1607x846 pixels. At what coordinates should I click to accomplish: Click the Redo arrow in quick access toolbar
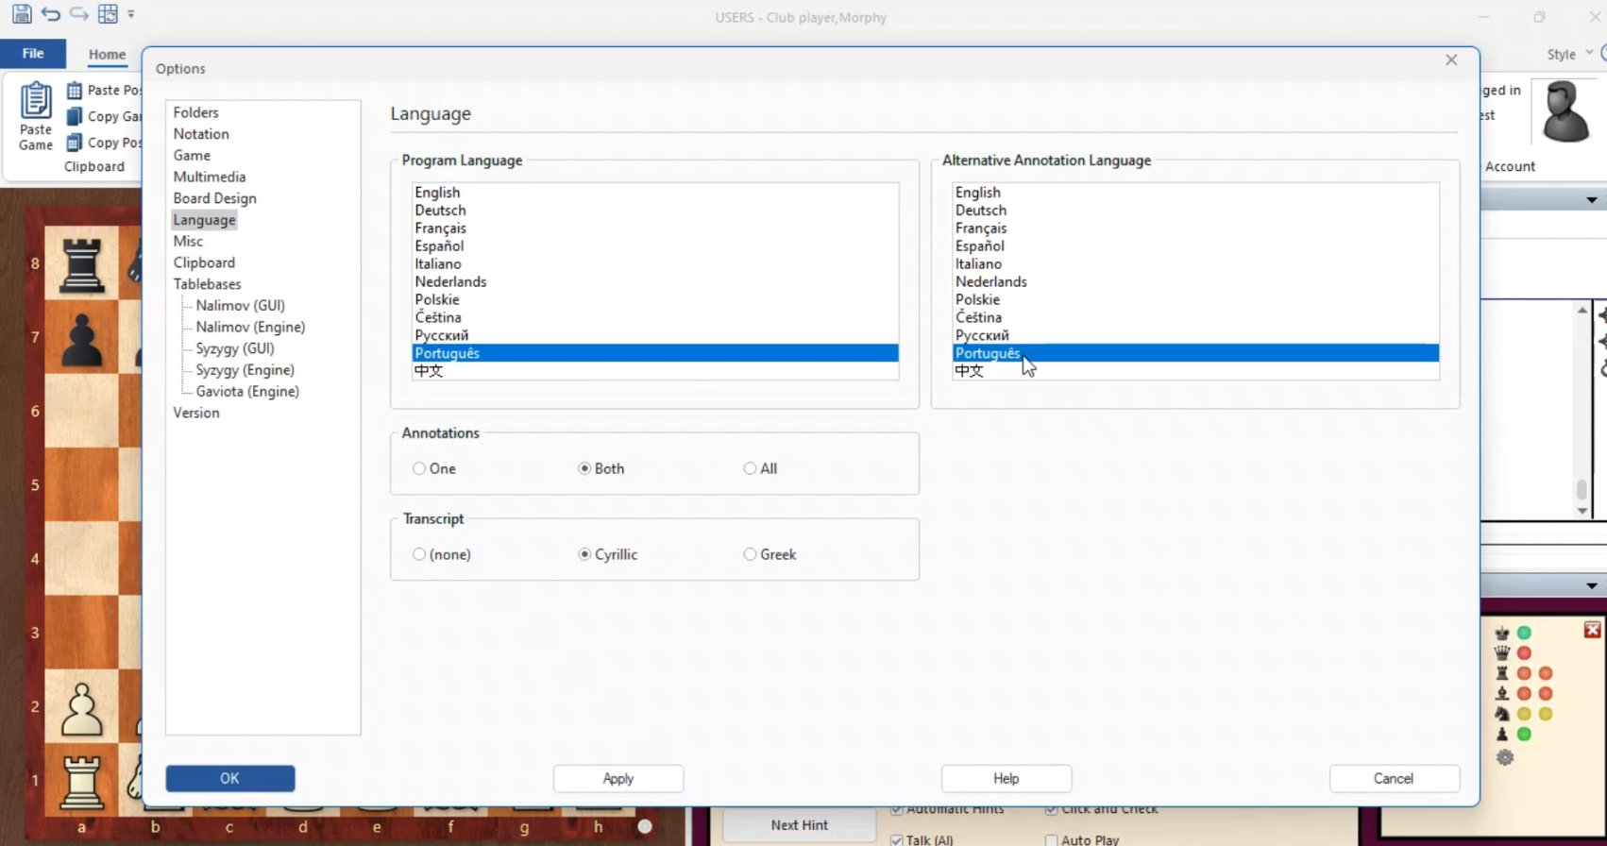tap(79, 14)
